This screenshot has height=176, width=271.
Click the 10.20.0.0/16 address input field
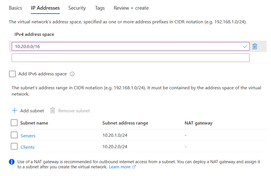coord(130,46)
